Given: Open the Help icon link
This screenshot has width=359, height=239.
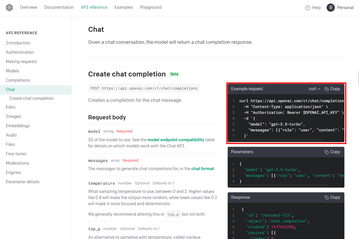Looking at the screenshot, I should pos(308,8).
